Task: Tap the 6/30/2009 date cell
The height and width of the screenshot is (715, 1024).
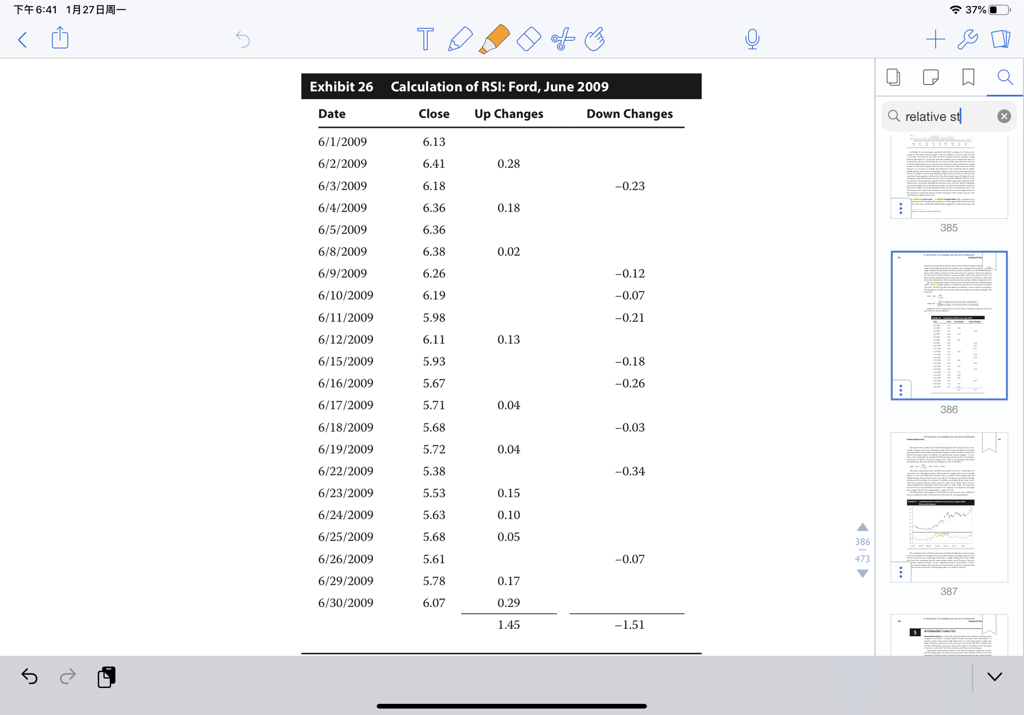Action: pos(345,603)
